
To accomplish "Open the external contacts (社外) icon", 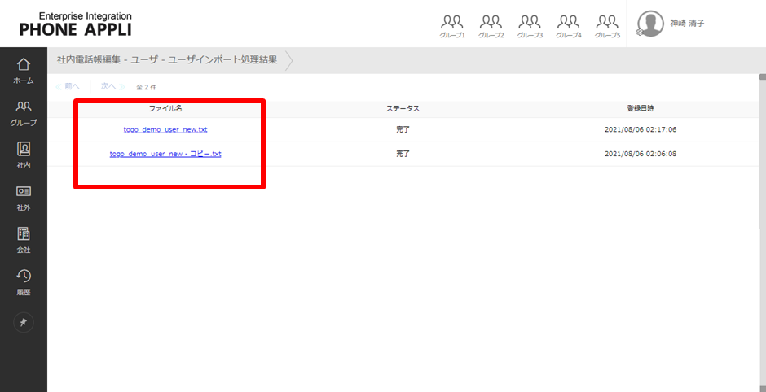I will click(x=24, y=196).
